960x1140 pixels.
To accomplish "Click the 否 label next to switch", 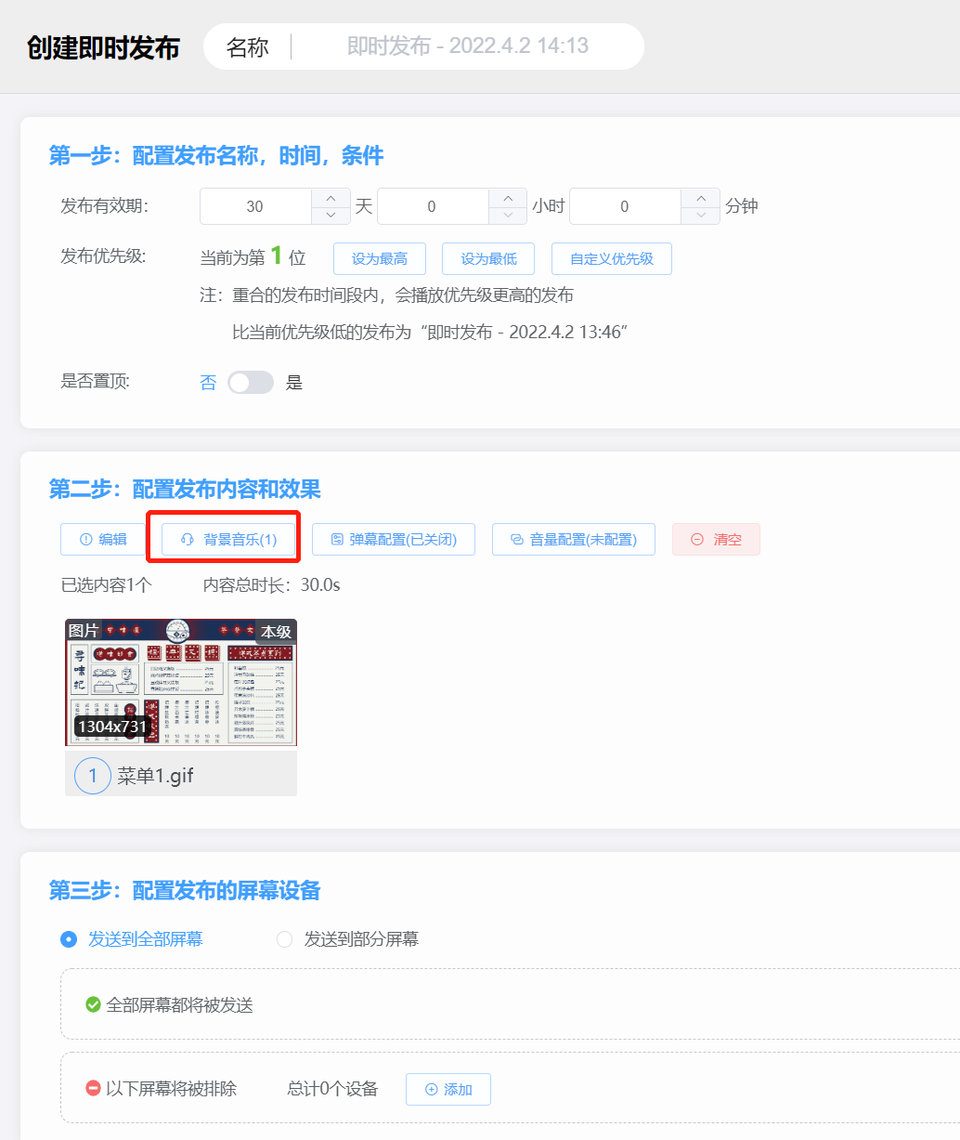I will (208, 383).
